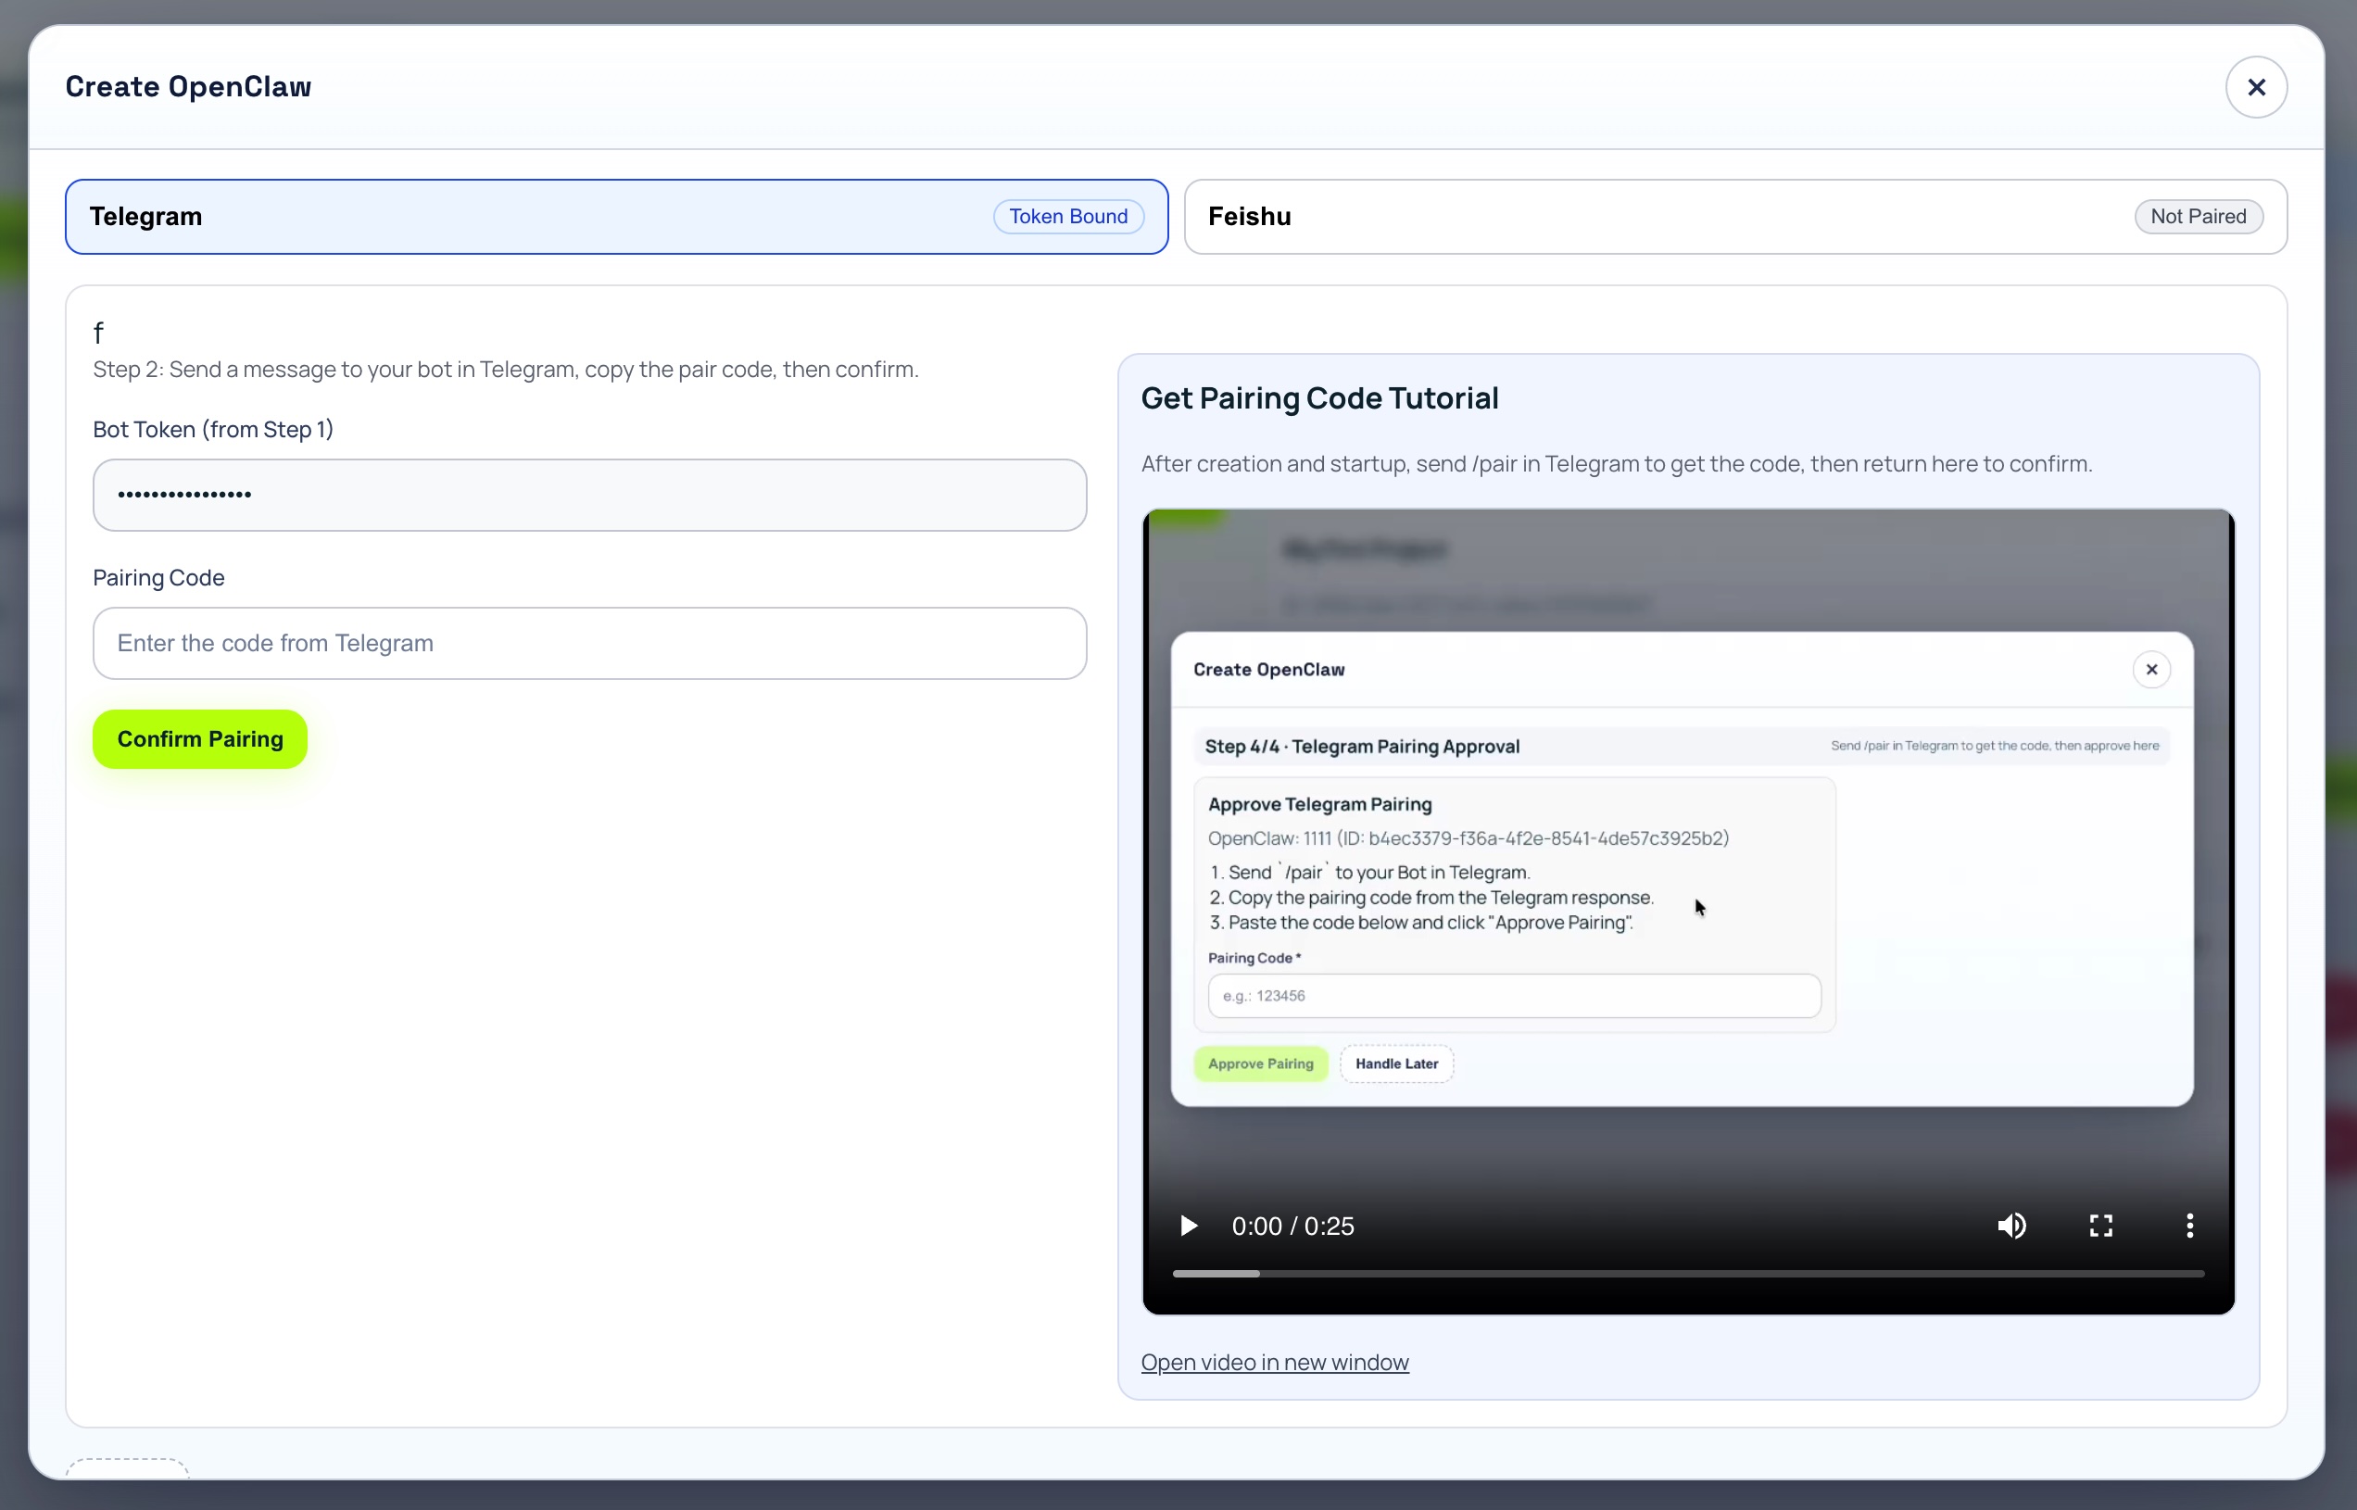The height and width of the screenshot is (1510, 2357).
Task: Enter fullscreen for the tutorial video
Action: (x=2101, y=1226)
